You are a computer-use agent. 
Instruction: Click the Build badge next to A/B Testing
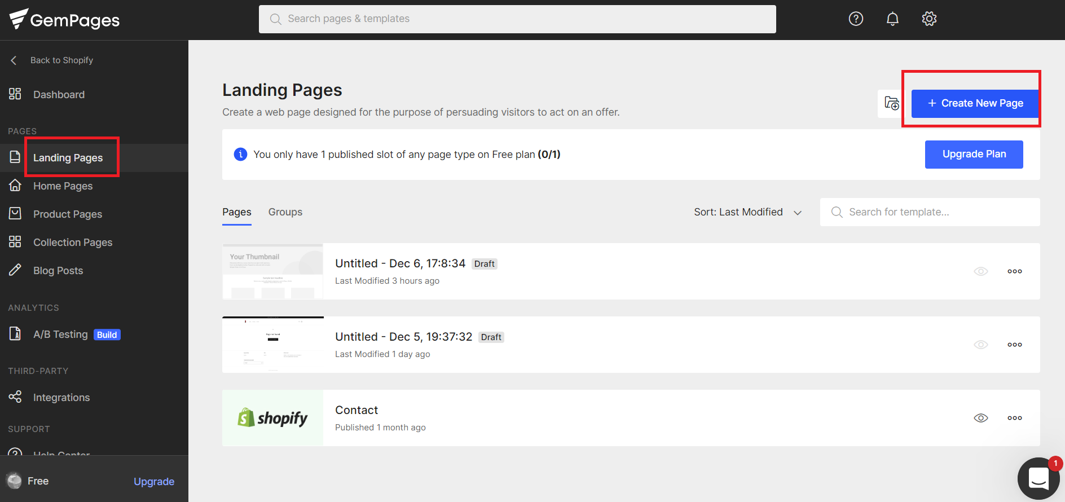pyautogui.click(x=107, y=334)
